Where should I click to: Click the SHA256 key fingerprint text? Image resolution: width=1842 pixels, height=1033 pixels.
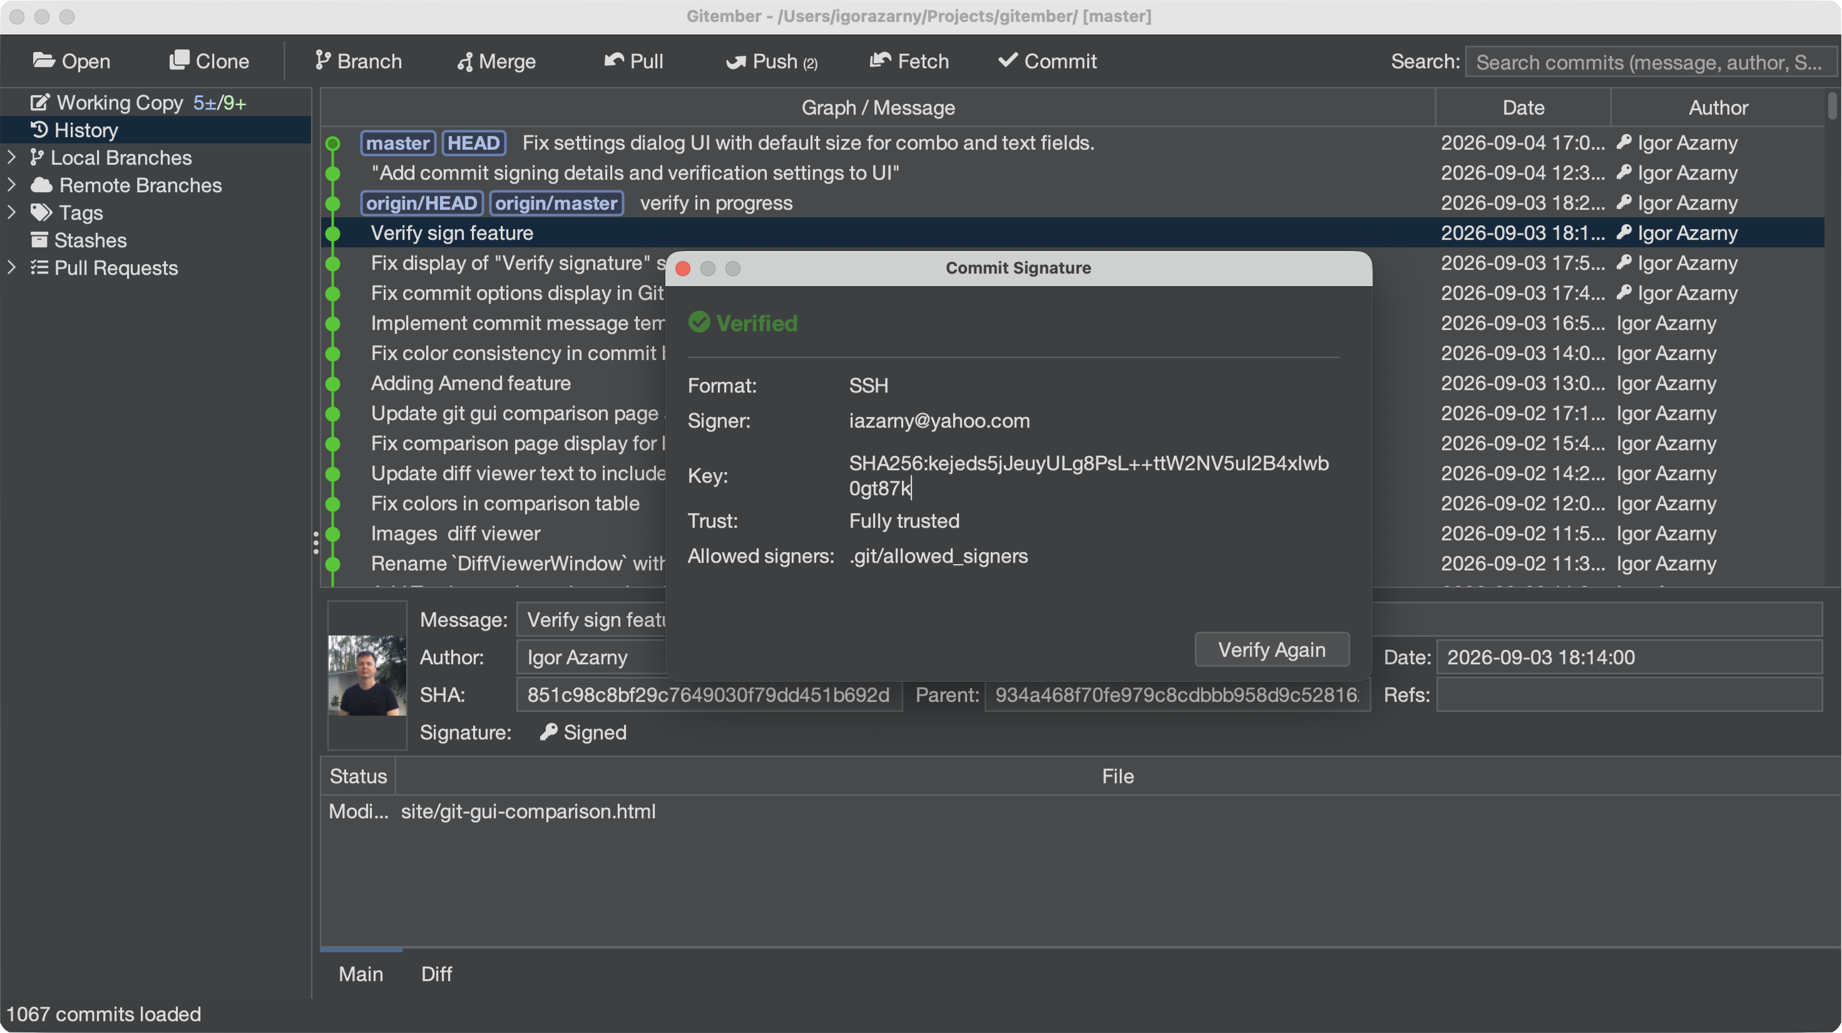click(x=1088, y=476)
